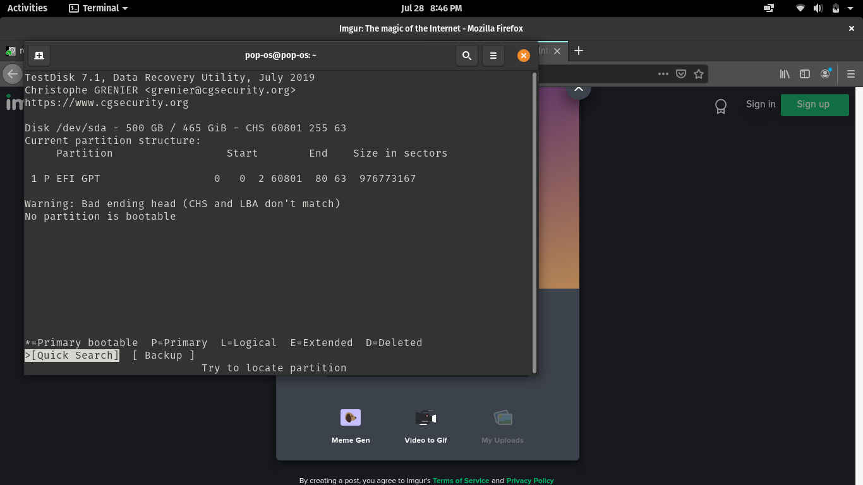Save the page to Pocket in Firefox

[681, 74]
